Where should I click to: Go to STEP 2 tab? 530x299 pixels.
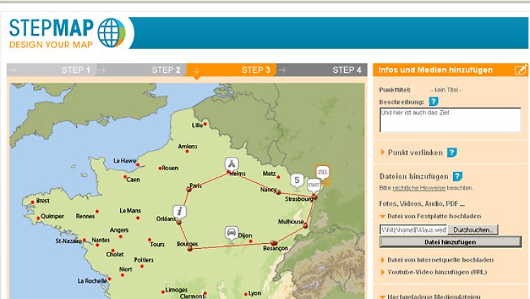click(165, 70)
